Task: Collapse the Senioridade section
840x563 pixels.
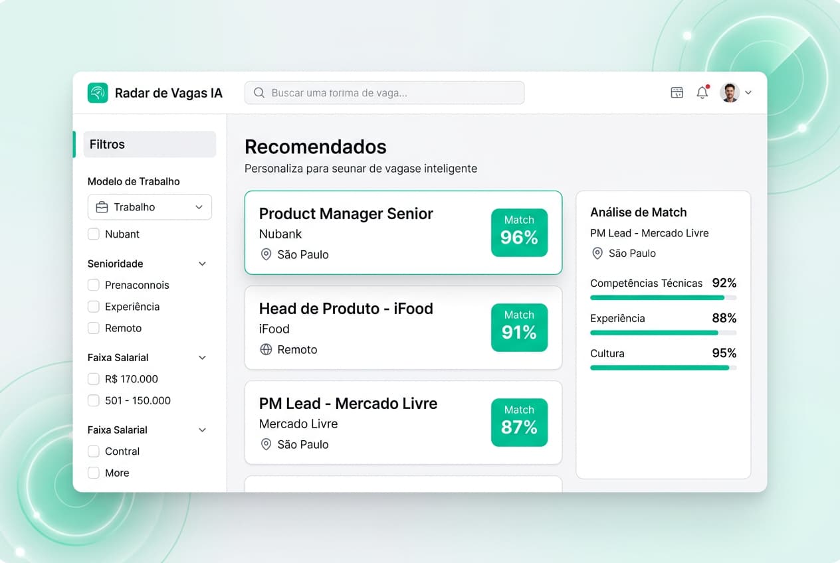Action: [x=203, y=264]
